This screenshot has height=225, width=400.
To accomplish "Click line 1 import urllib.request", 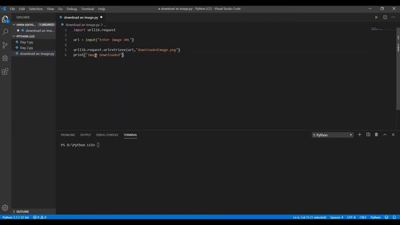I will 94,30.
